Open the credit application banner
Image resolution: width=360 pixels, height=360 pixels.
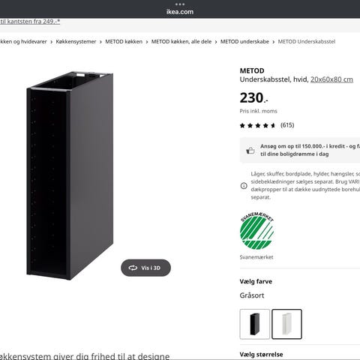pos(300,150)
